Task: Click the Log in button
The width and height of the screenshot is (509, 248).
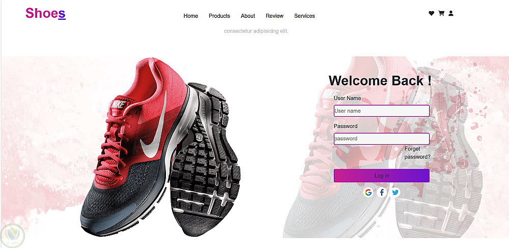Action: [x=382, y=176]
